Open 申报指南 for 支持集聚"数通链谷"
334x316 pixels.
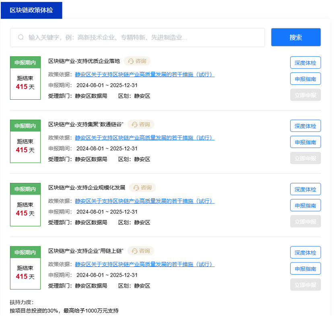click(305, 142)
